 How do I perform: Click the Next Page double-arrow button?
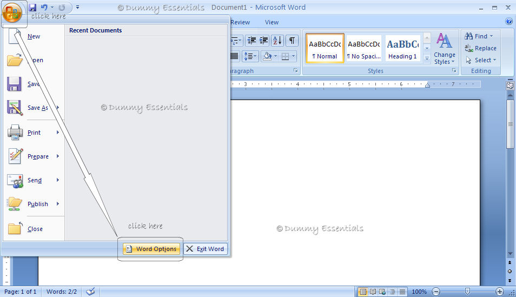pyautogui.click(x=510, y=281)
